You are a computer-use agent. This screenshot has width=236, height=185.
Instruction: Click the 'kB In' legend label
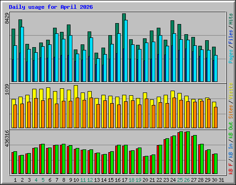(x=231, y=150)
